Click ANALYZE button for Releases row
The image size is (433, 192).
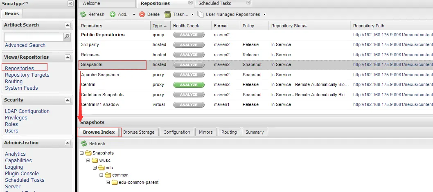(x=189, y=55)
